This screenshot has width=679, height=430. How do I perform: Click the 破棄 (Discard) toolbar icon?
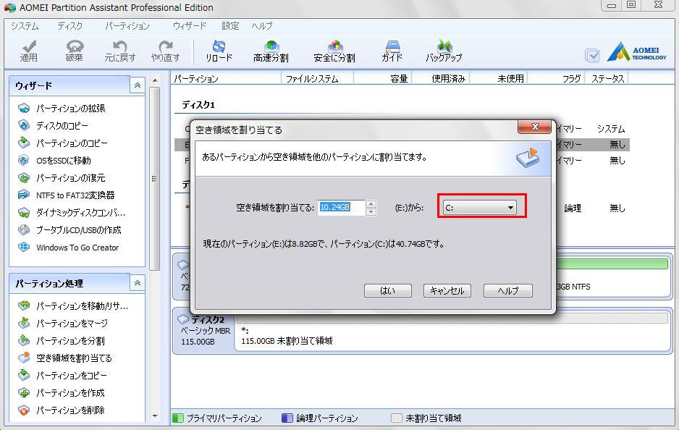pos(74,51)
